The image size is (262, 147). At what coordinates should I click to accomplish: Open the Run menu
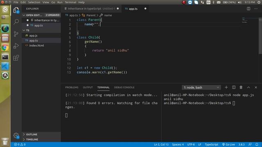[60, 2]
